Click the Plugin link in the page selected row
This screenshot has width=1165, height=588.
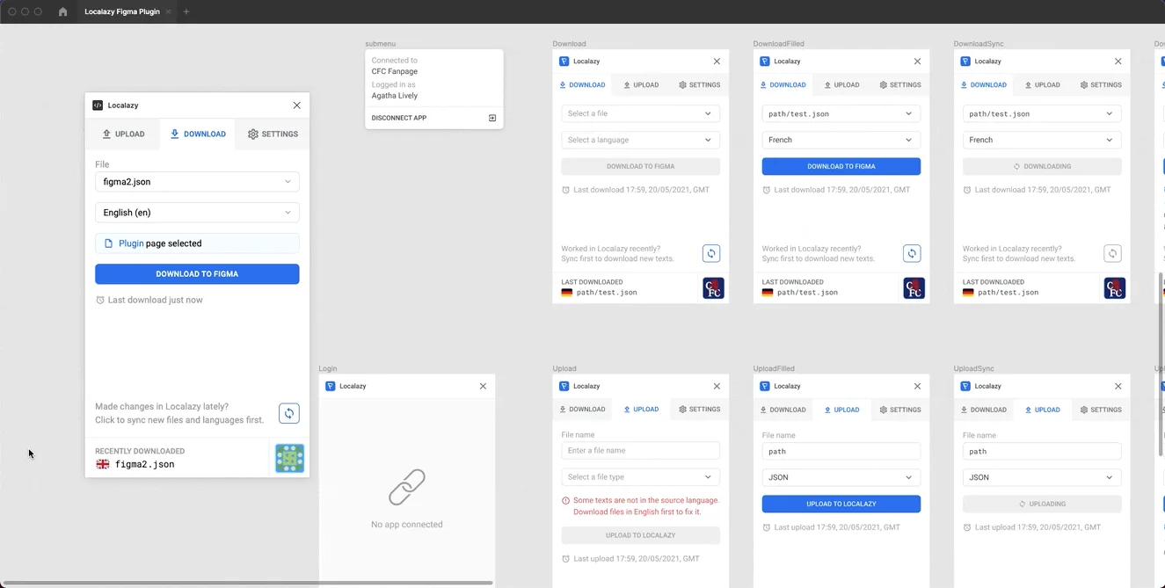131,243
